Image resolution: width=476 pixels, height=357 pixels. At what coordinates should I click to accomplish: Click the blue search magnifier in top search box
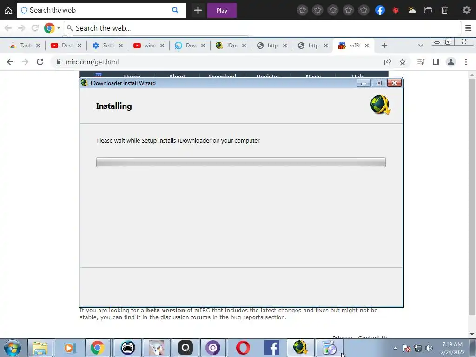tap(175, 10)
